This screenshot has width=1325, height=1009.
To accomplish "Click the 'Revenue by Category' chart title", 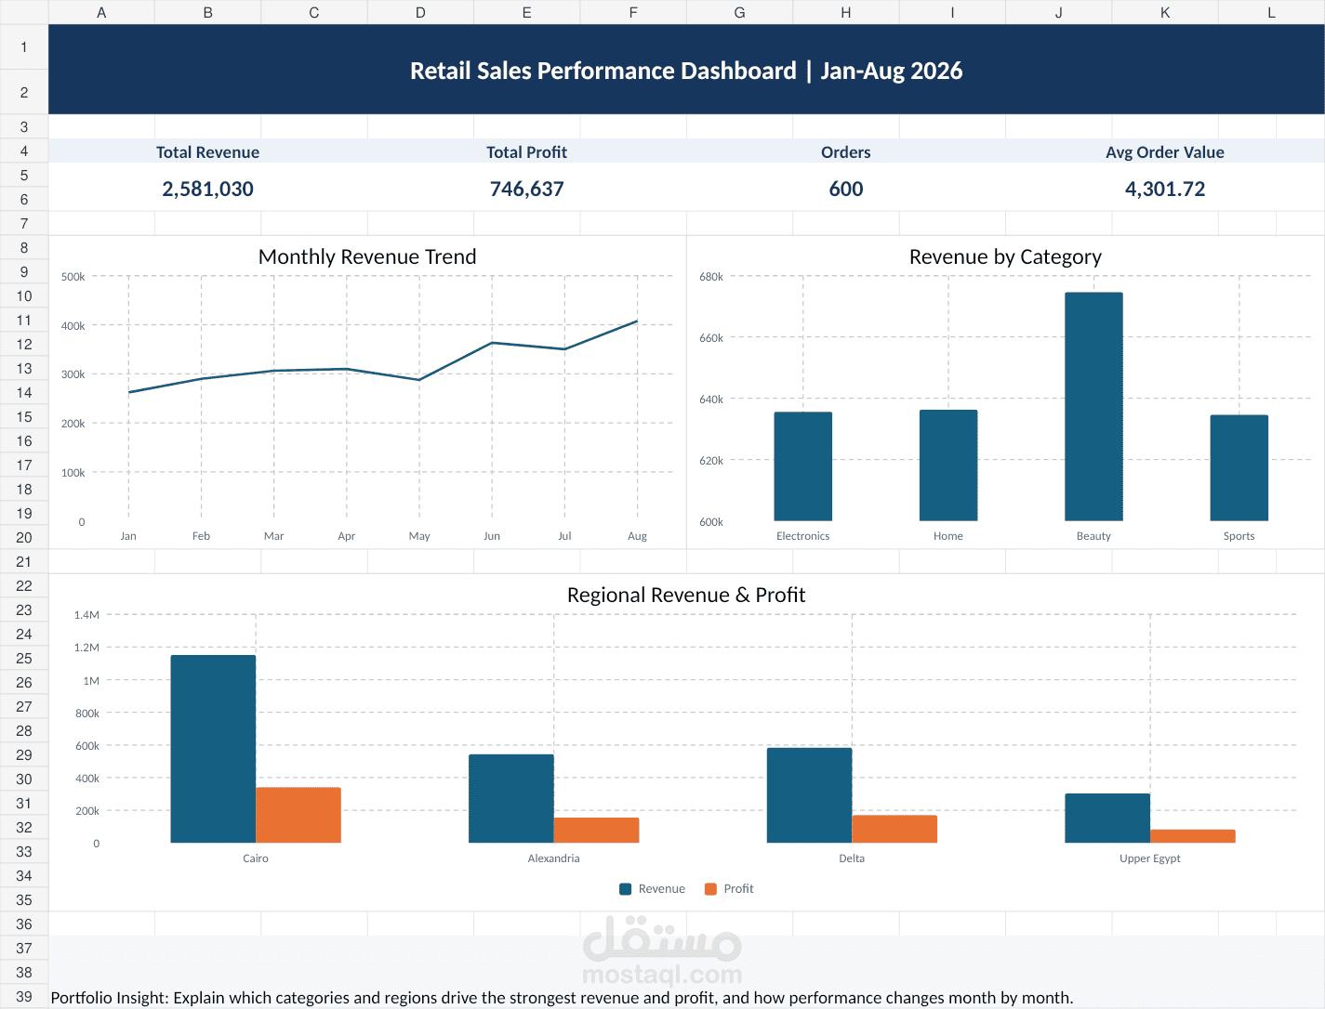I will pos(1005,256).
